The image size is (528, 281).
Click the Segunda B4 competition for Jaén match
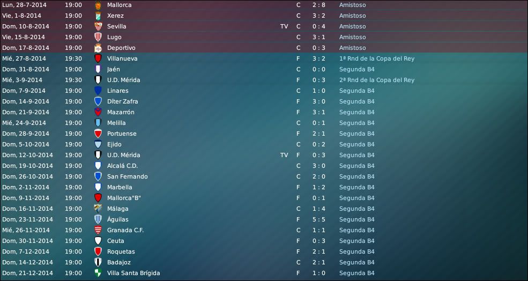click(356, 69)
